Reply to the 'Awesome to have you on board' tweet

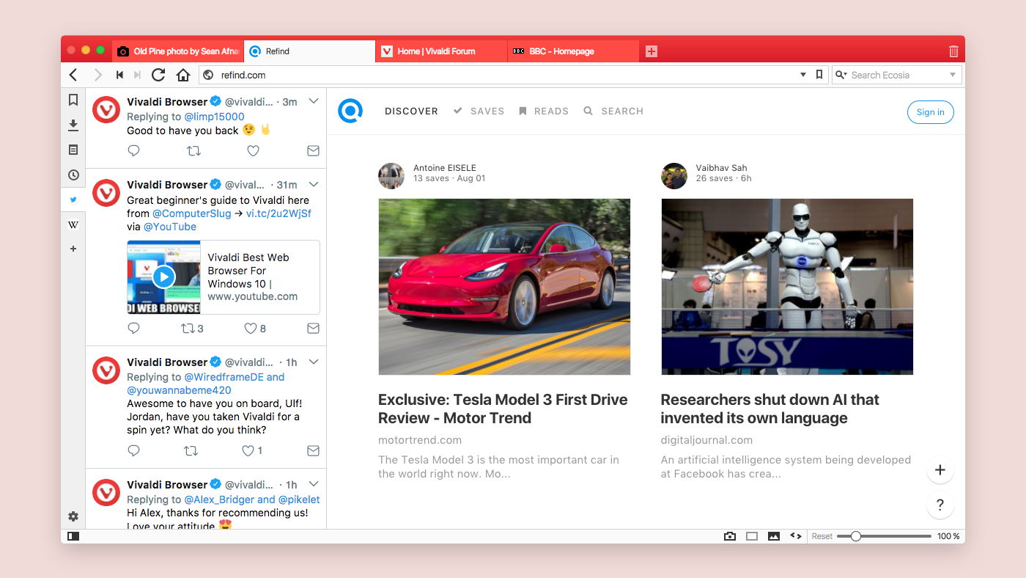[x=133, y=450]
